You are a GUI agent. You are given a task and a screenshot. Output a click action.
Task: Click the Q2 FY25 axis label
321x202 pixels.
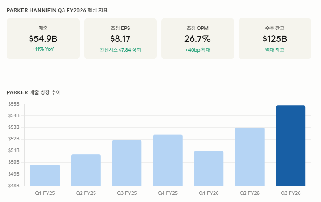point(86,193)
